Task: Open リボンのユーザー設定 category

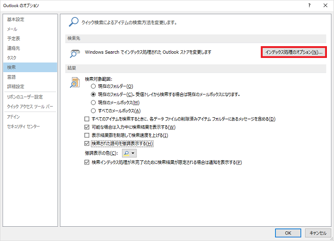Action: pos(30,97)
